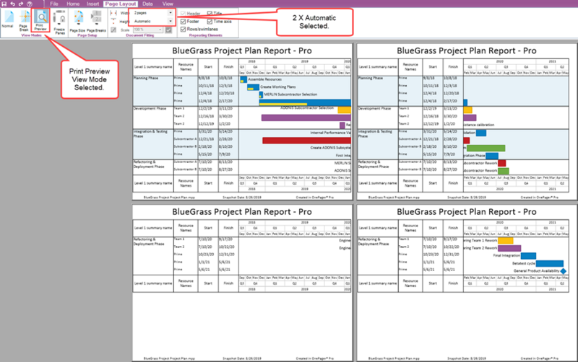This screenshot has width=578, height=362.
Task: Open Help with the question mark icon
Action: click(30, 4)
